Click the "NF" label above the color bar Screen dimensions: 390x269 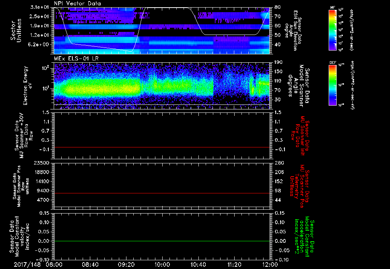tap(332, 8)
